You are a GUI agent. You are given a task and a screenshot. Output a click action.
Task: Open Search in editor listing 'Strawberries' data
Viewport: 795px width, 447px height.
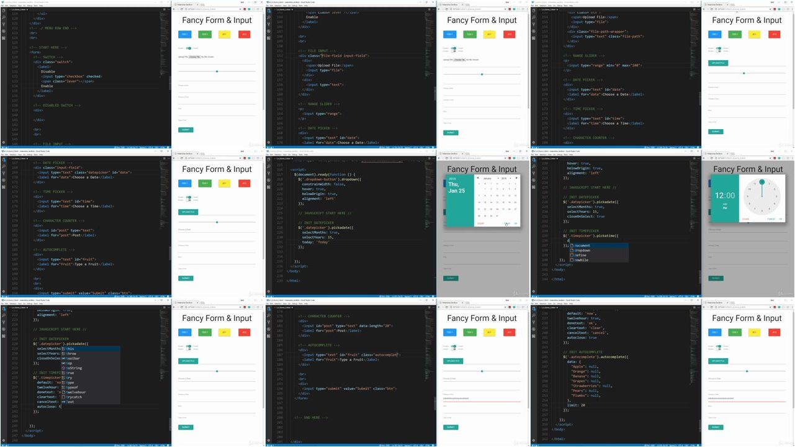tap(534, 315)
